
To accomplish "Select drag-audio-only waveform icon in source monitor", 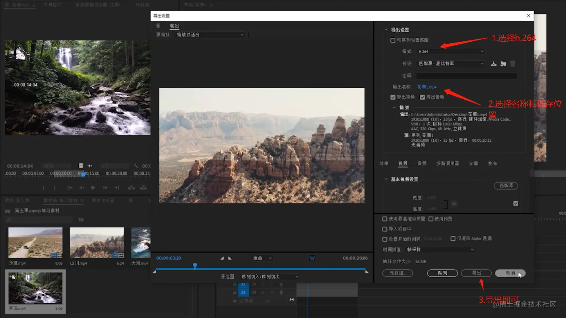I will coord(90,166).
